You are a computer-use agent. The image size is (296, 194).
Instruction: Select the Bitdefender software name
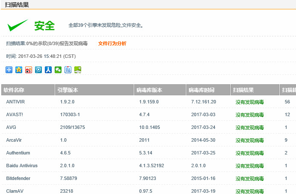pyautogui.click(x=18, y=178)
